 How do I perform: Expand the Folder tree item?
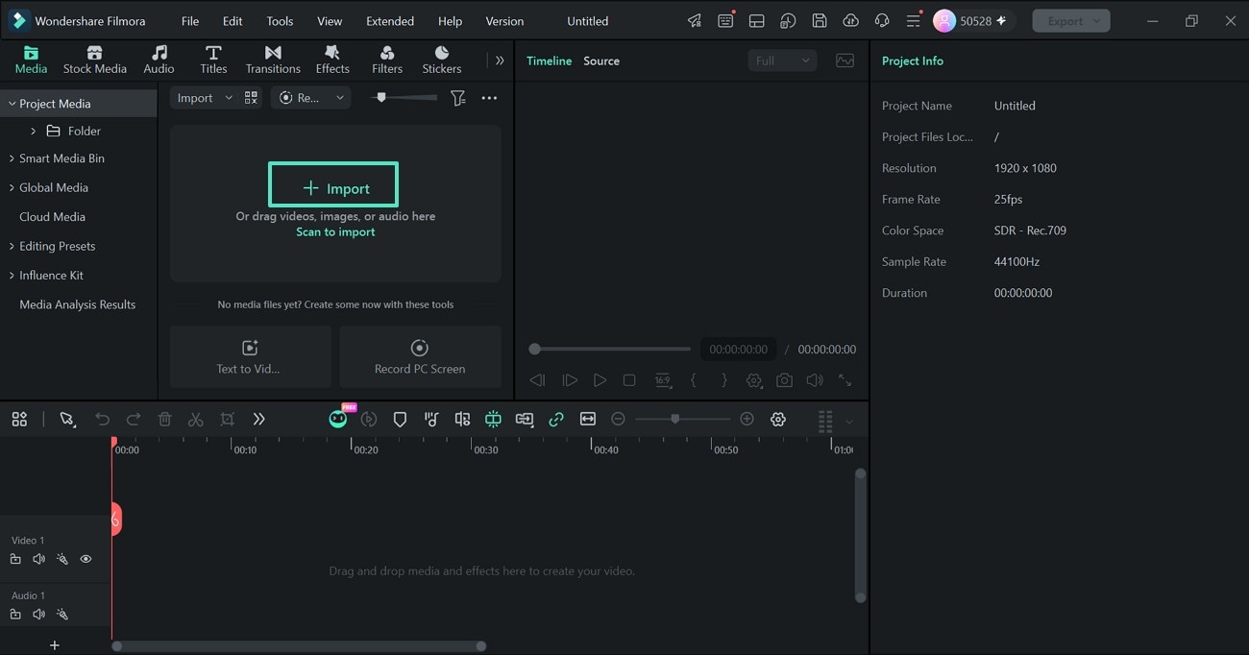[x=34, y=131]
